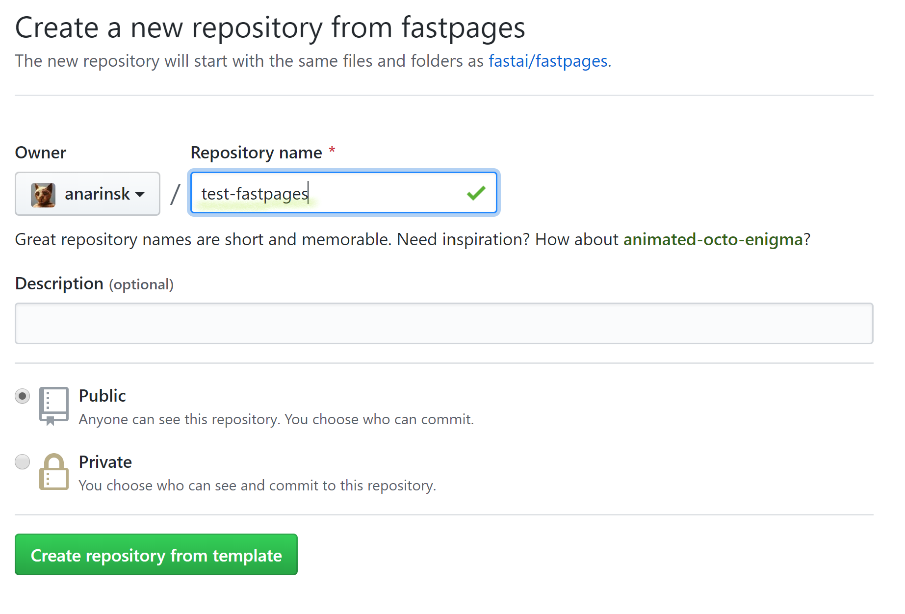The height and width of the screenshot is (614, 905).
Task: Click 'You choose who can see' text
Action: [257, 485]
